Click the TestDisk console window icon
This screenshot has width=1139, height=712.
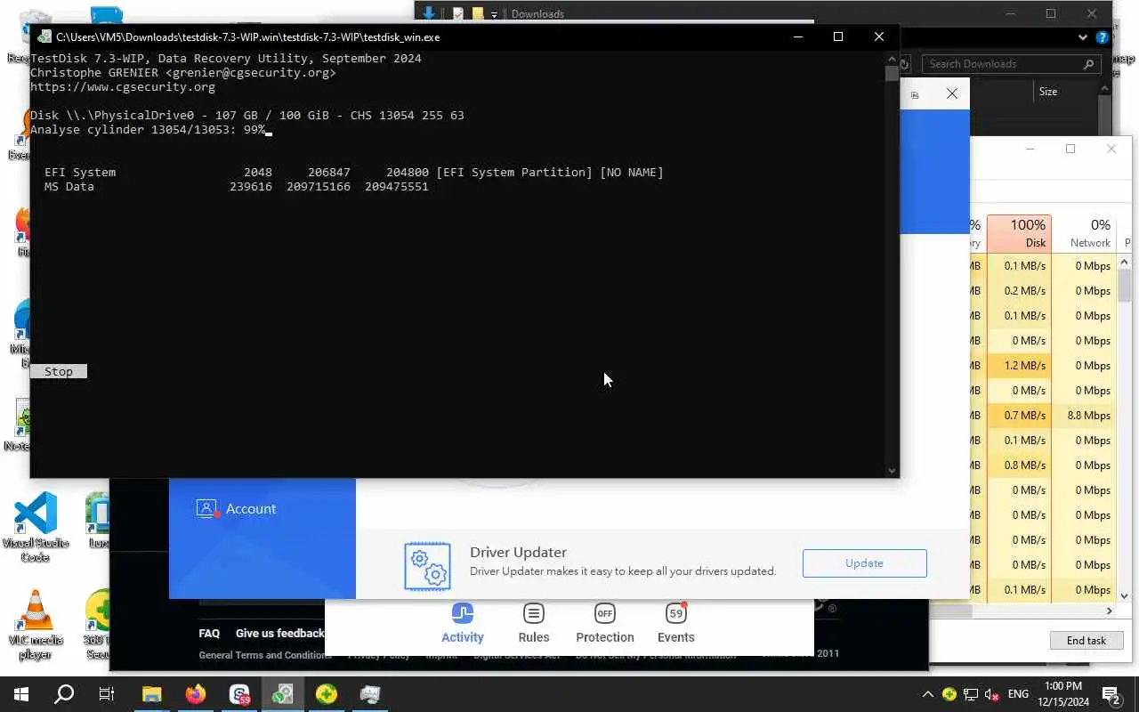point(44,36)
